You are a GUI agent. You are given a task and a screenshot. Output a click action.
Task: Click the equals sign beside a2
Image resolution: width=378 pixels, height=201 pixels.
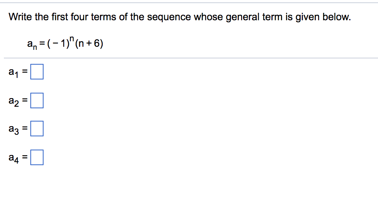(25, 100)
